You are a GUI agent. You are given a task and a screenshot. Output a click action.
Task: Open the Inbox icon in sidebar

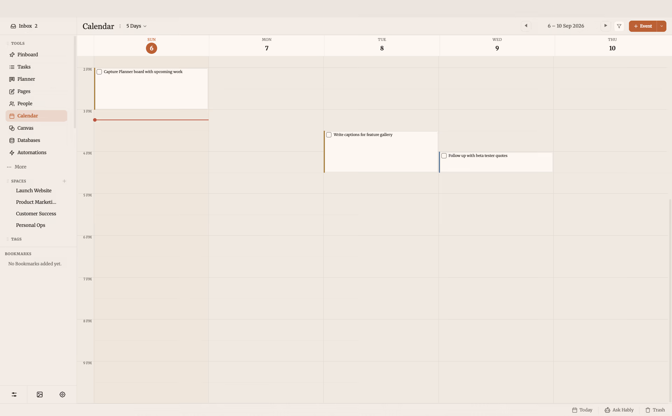click(13, 26)
